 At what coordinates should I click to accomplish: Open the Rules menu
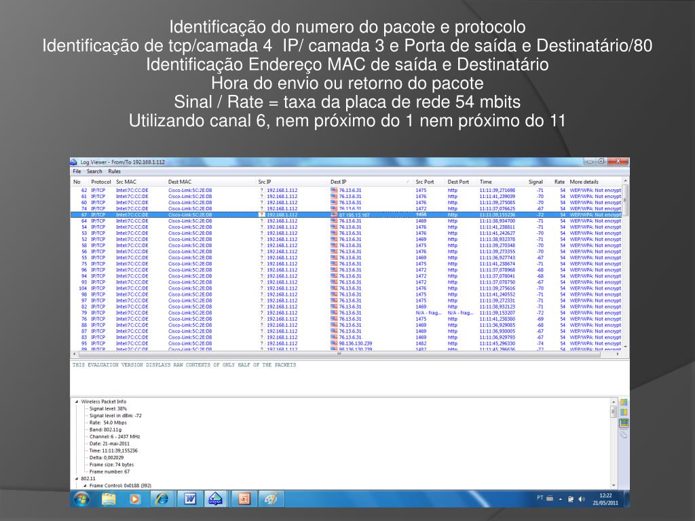pyautogui.click(x=114, y=172)
